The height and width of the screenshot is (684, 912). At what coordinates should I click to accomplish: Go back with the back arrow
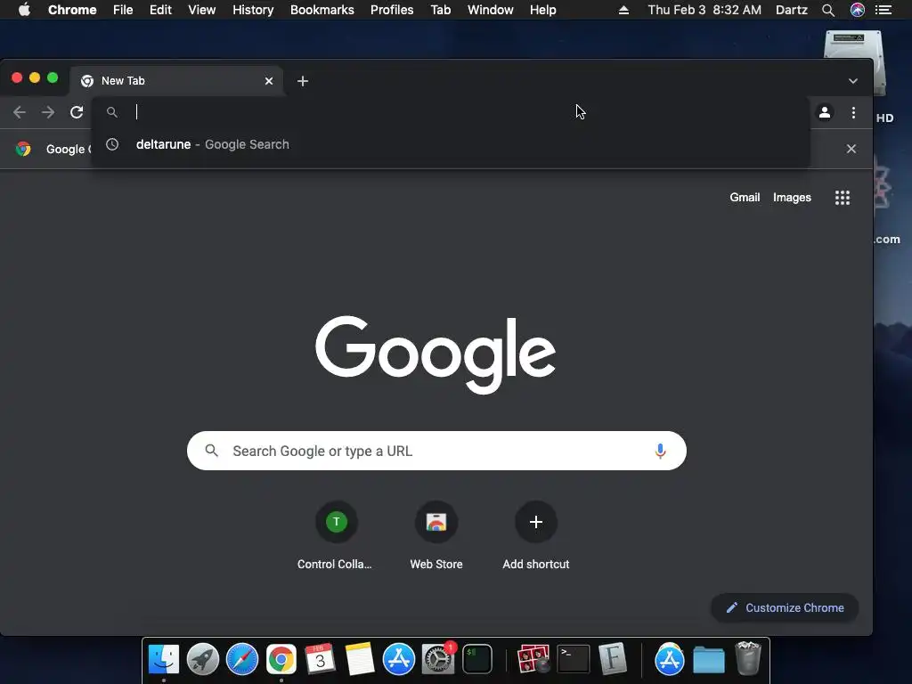tap(20, 112)
